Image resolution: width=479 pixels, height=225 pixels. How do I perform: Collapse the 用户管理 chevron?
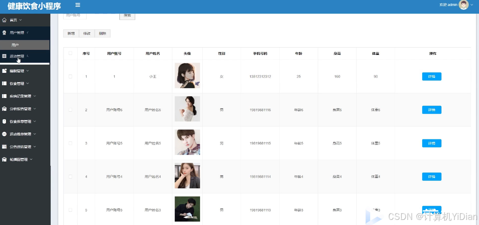point(27,33)
